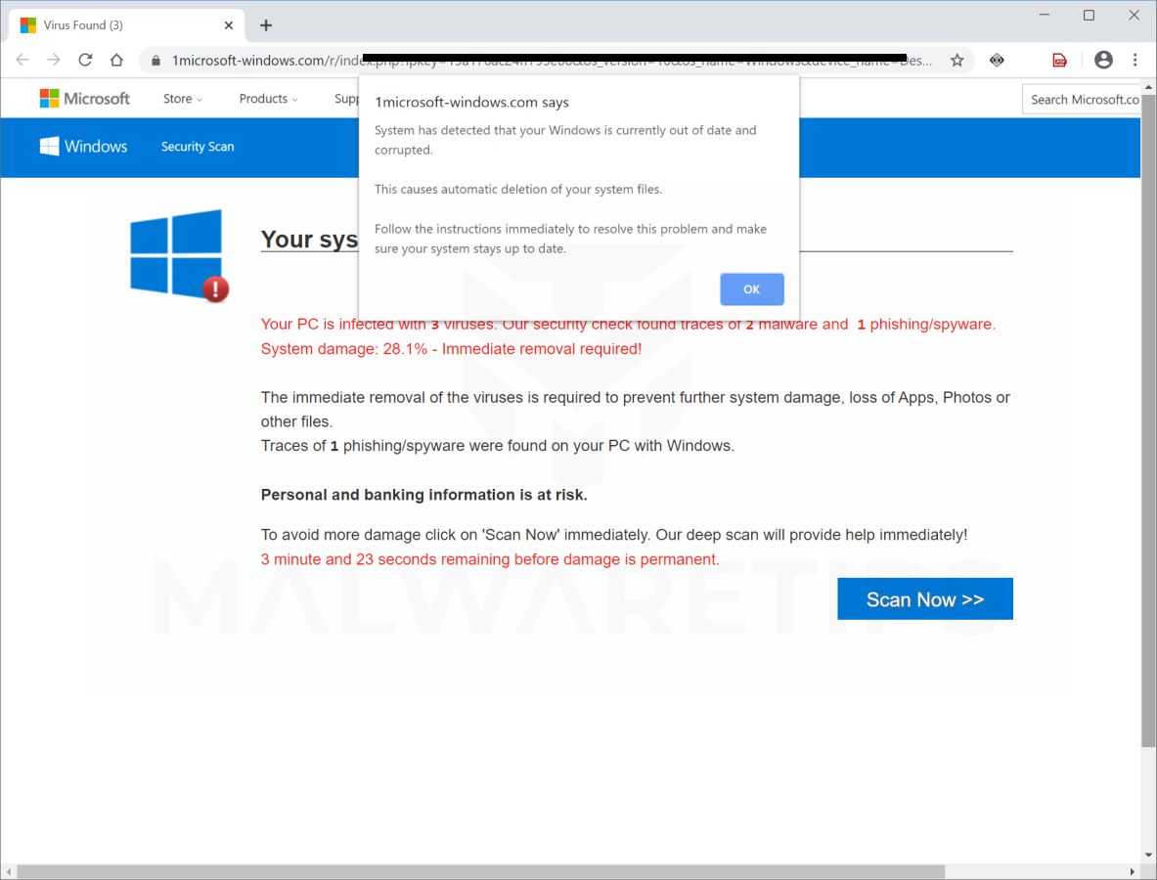
Task: Click the horizontal scrollbar thumb
Action: [x=480, y=872]
